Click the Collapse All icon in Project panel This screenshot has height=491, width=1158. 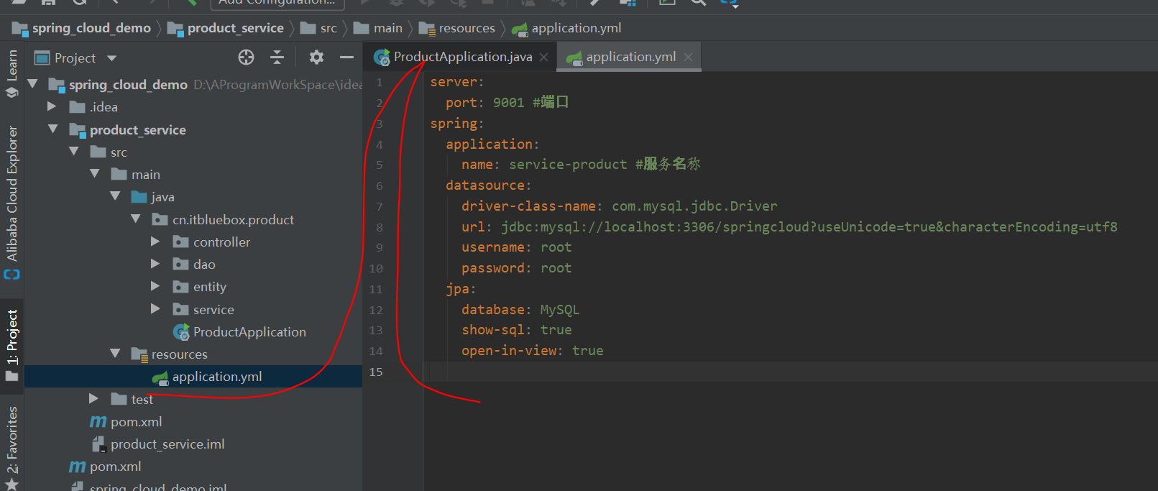tap(277, 58)
